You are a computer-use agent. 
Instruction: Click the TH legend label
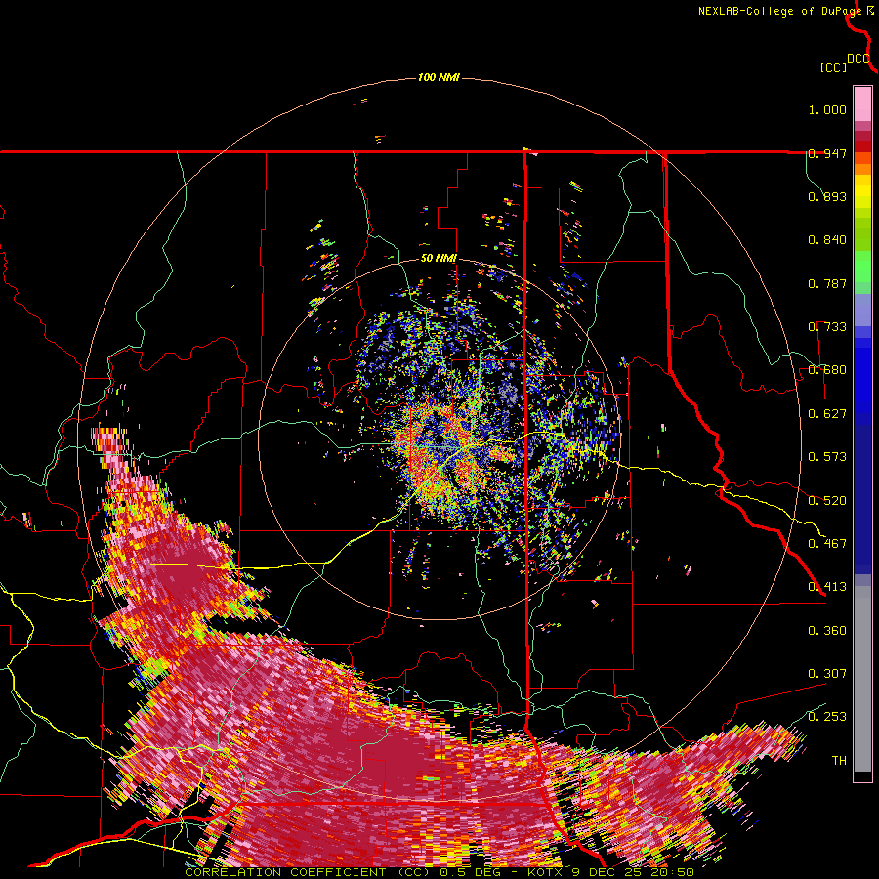point(839,761)
